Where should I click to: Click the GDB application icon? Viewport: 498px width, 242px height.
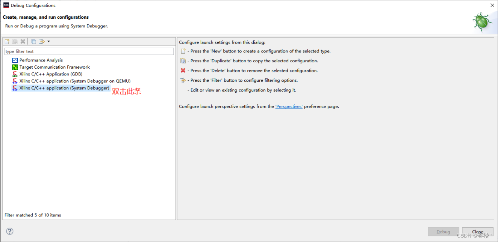tap(15, 74)
